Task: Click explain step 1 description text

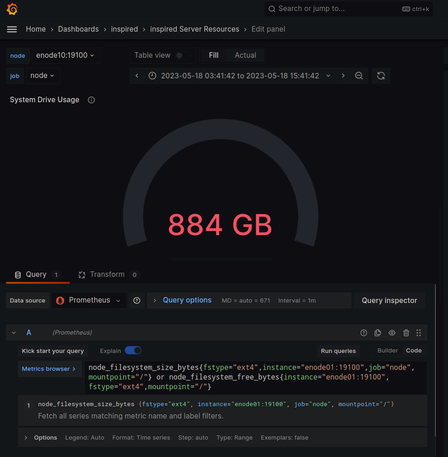Action: 131,416
